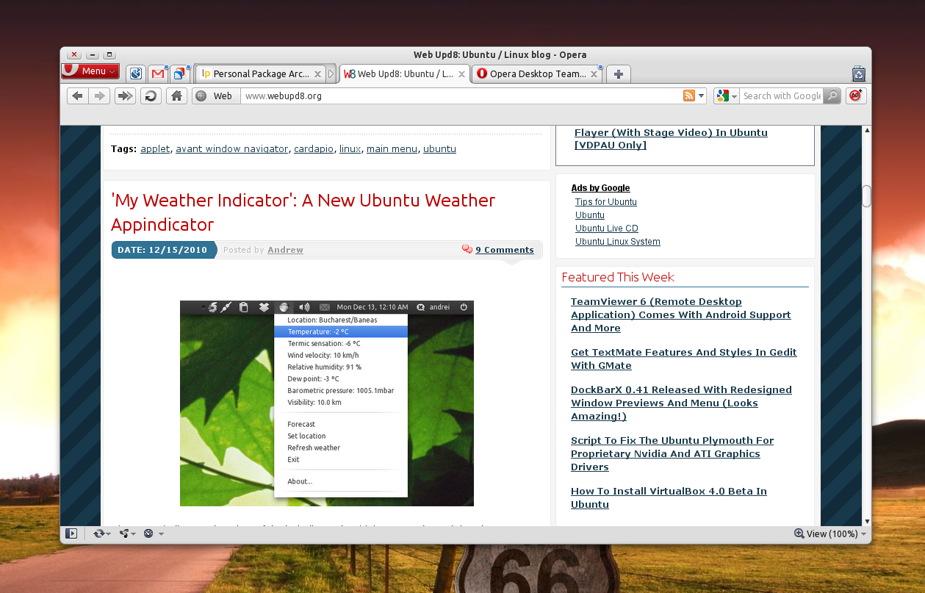Open the Opera Link sync icon dropdown
925x593 pixels.
(101, 533)
